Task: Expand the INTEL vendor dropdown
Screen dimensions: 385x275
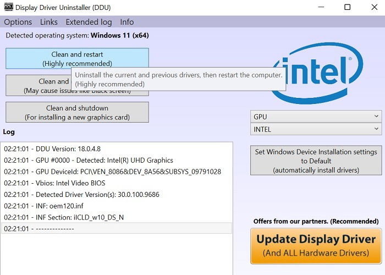Action: click(x=316, y=129)
